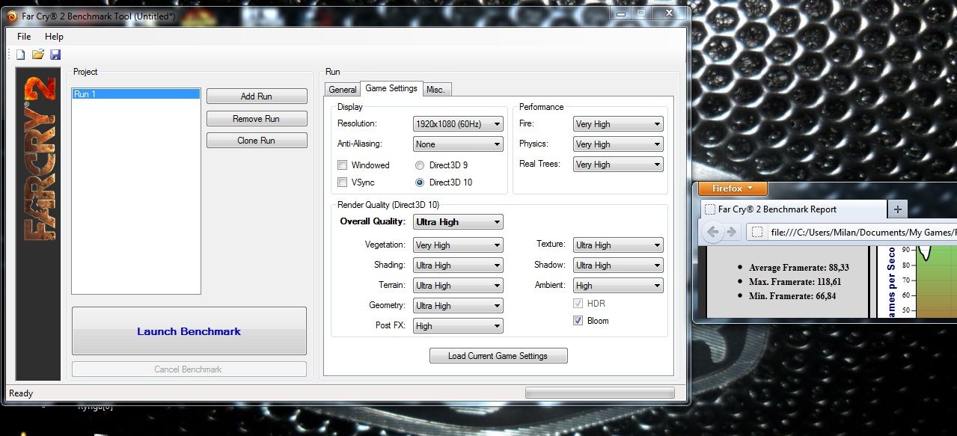This screenshot has height=436, width=957.
Task: Open the Overall Quality dropdown
Action: 458,222
